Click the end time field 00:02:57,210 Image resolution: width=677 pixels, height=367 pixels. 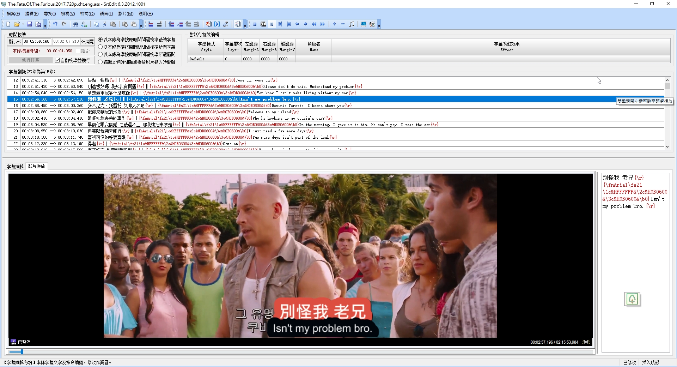[x=66, y=42]
